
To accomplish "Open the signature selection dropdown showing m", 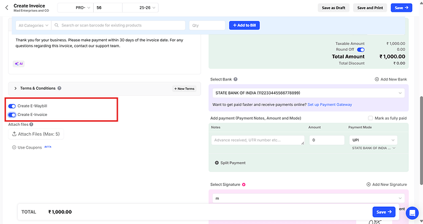I will click(x=308, y=198).
